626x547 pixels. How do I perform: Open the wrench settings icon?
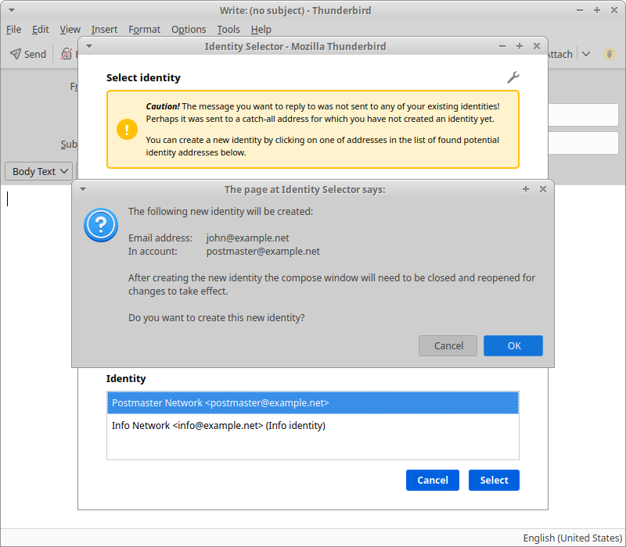coord(513,77)
